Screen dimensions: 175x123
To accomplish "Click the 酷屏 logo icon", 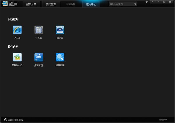I will pos(5,4).
